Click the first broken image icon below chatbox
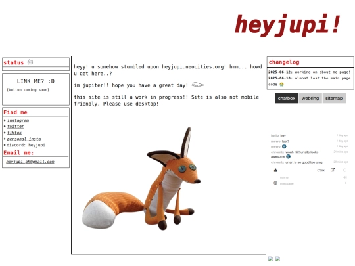Screen dimensions: 355x266 (x=270, y=259)
